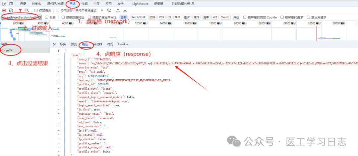
Task: Export HAR file with download arrow
Action: coord(125,11)
